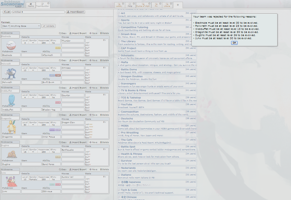Join the Scavengers room
The width and height of the screenshot is (291, 200).
pos(157,85)
